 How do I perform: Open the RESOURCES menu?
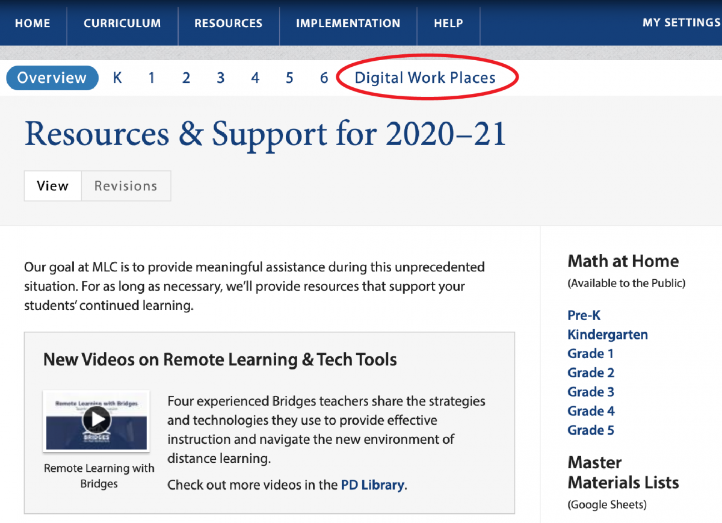coord(228,23)
